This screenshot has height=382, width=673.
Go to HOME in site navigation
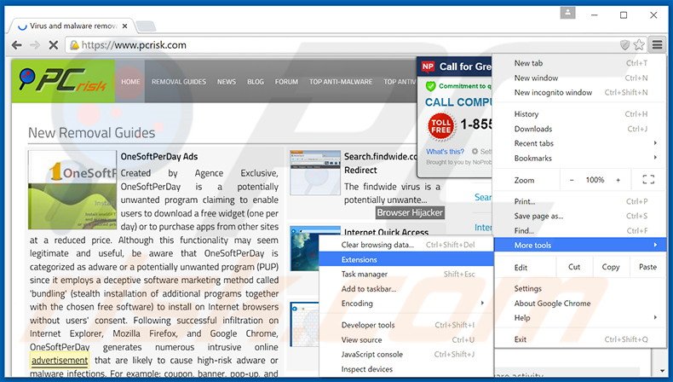coord(130,81)
